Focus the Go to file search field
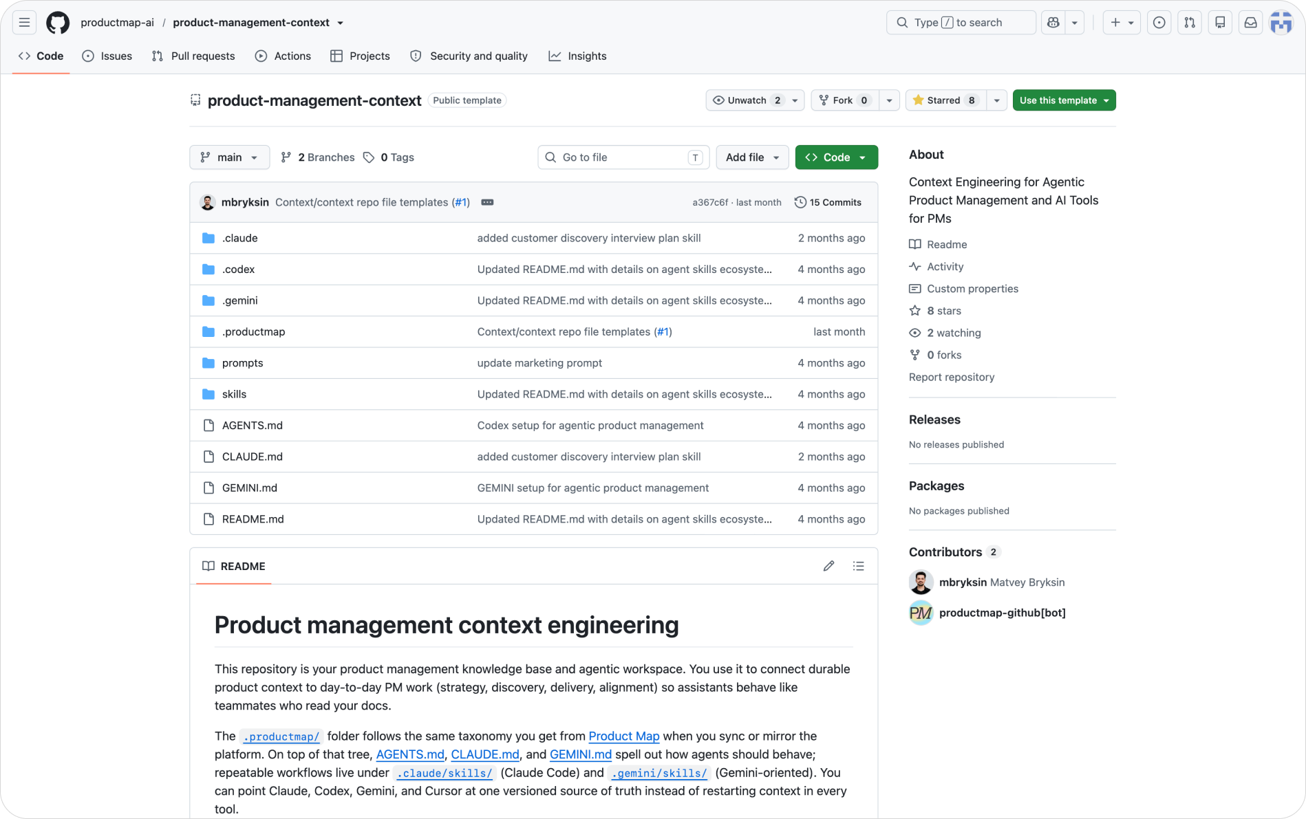This screenshot has height=819, width=1306. (x=623, y=157)
